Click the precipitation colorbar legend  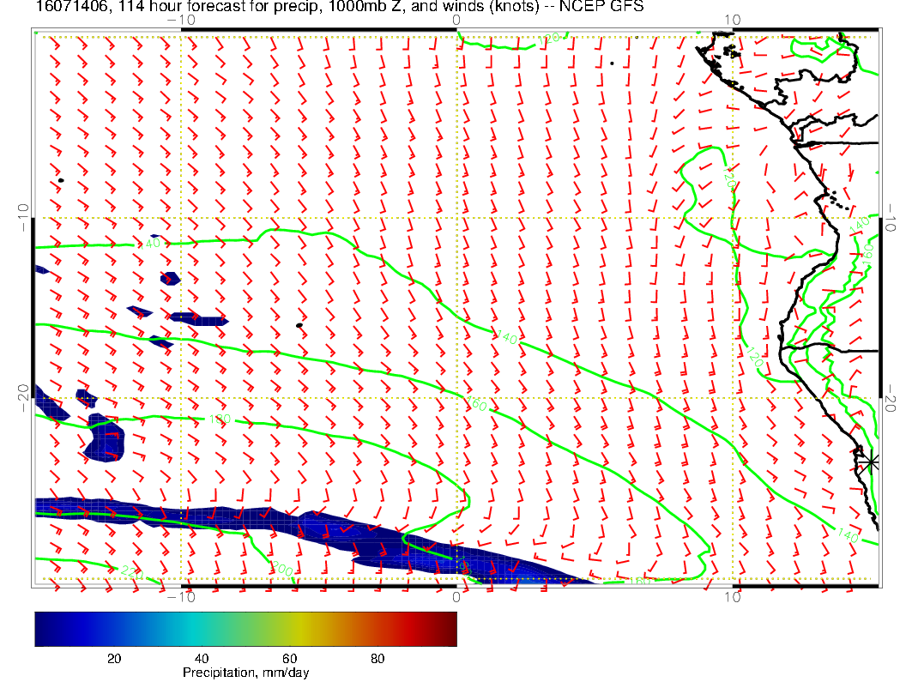point(245,629)
